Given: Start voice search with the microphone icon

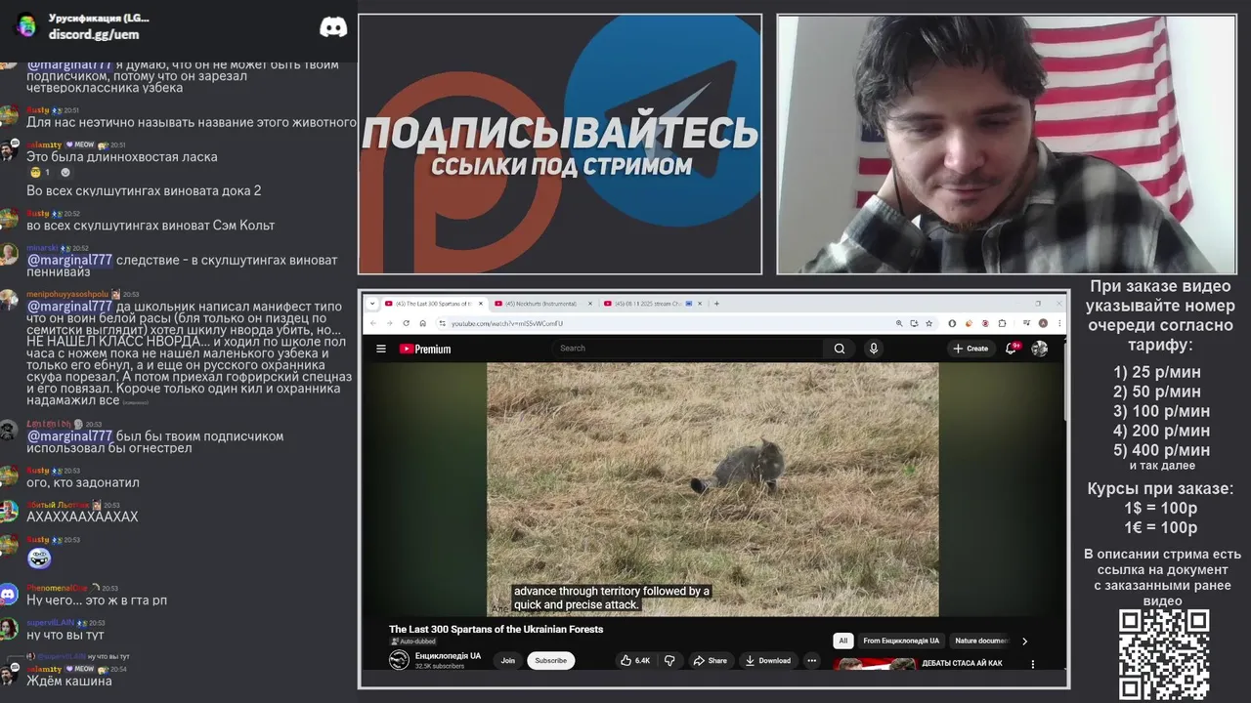Looking at the screenshot, I should coord(874,349).
